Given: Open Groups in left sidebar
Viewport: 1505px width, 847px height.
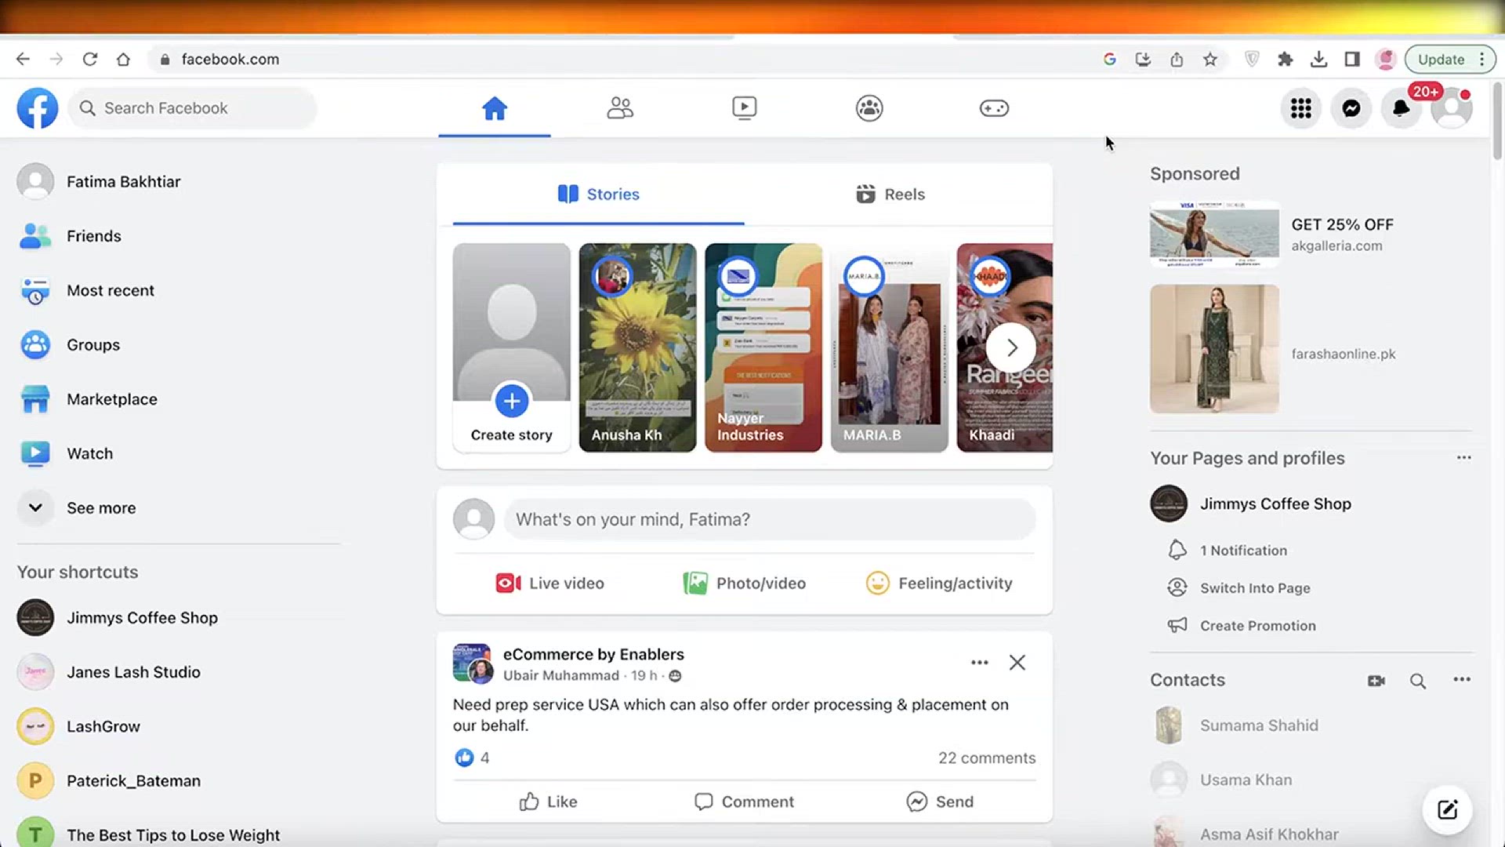Looking at the screenshot, I should pos(179,345).
